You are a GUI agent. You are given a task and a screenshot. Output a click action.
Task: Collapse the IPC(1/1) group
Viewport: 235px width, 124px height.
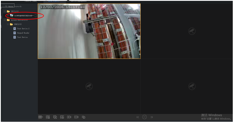[5, 11]
